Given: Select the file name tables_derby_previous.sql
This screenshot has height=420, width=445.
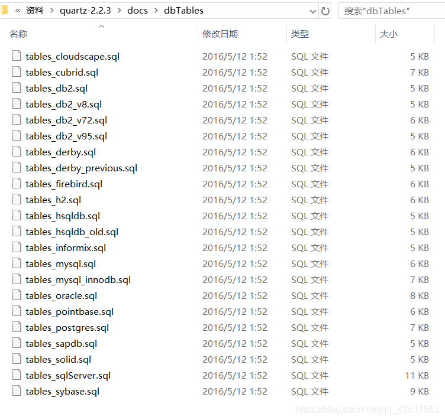Looking at the screenshot, I should (82, 168).
